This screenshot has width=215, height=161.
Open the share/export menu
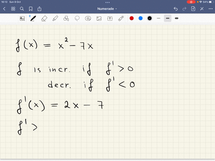click(39, 9)
